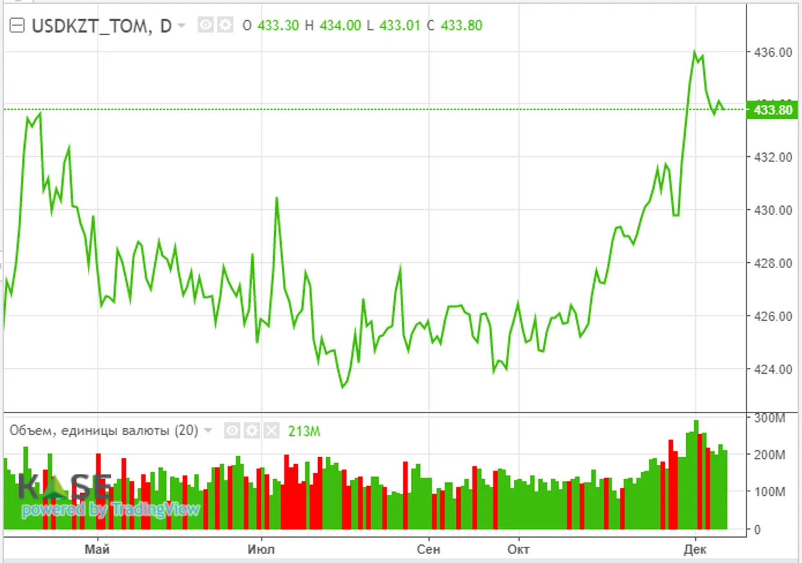Click the KASE logo
802x563 pixels.
(x=65, y=486)
